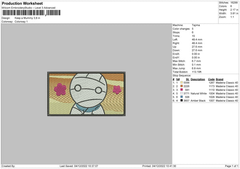Click the Machine value Tajima

(x=196, y=25)
